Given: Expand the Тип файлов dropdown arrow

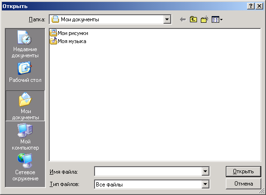Looking at the screenshot, I should (x=205, y=184).
